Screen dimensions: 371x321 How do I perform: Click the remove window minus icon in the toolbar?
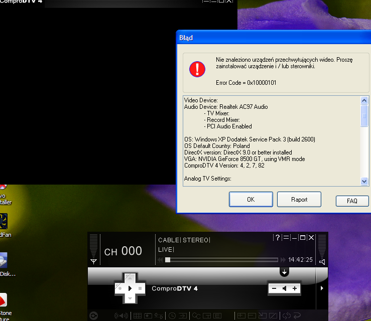[252, 315]
